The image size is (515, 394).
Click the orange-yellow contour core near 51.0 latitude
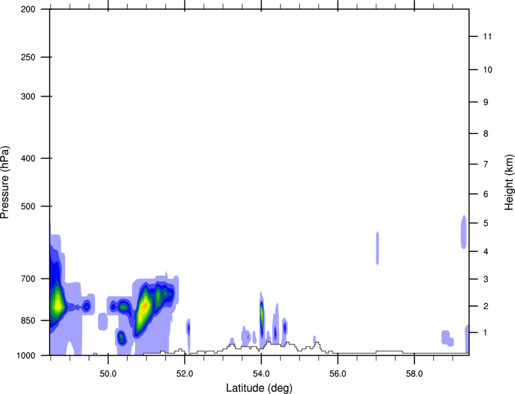[x=144, y=306]
